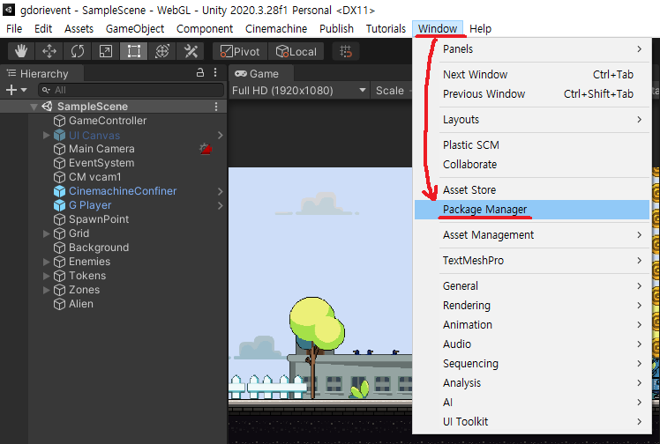The image size is (660, 444).
Task: Select the Main Camera object
Action: (x=101, y=149)
